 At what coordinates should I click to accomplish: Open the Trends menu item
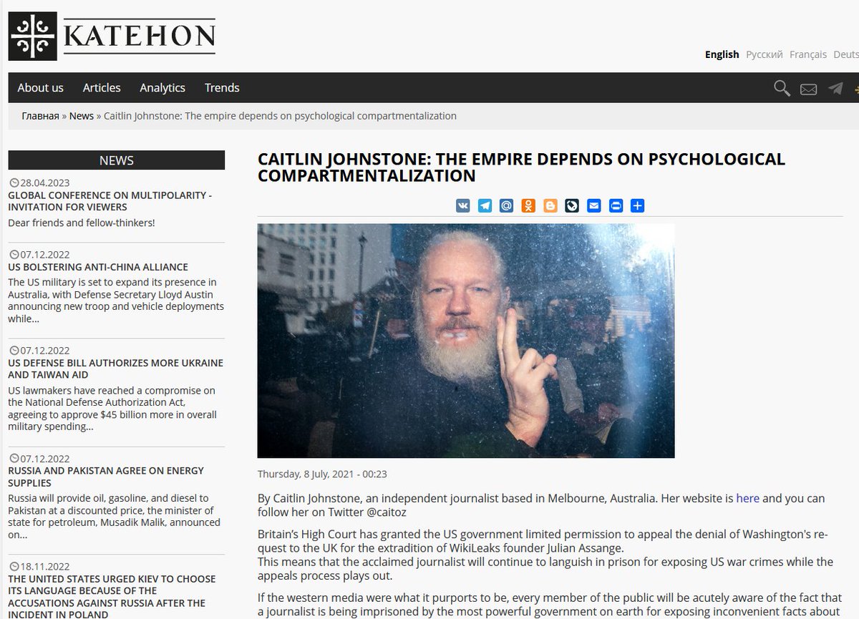(x=222, y=87)
